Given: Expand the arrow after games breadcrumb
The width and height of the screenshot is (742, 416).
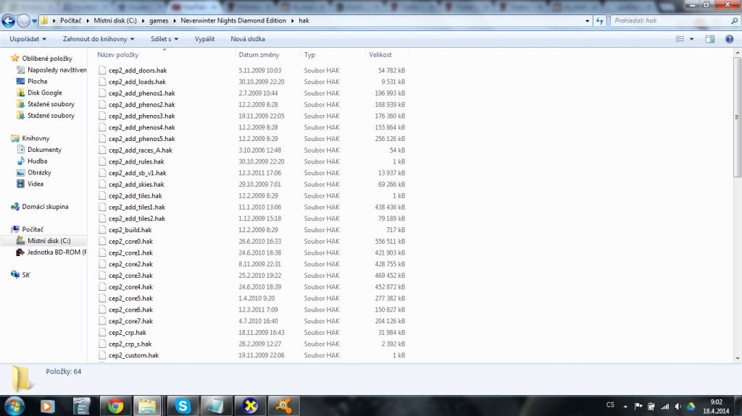Looking at the screenshot, I should pos(174,21).
